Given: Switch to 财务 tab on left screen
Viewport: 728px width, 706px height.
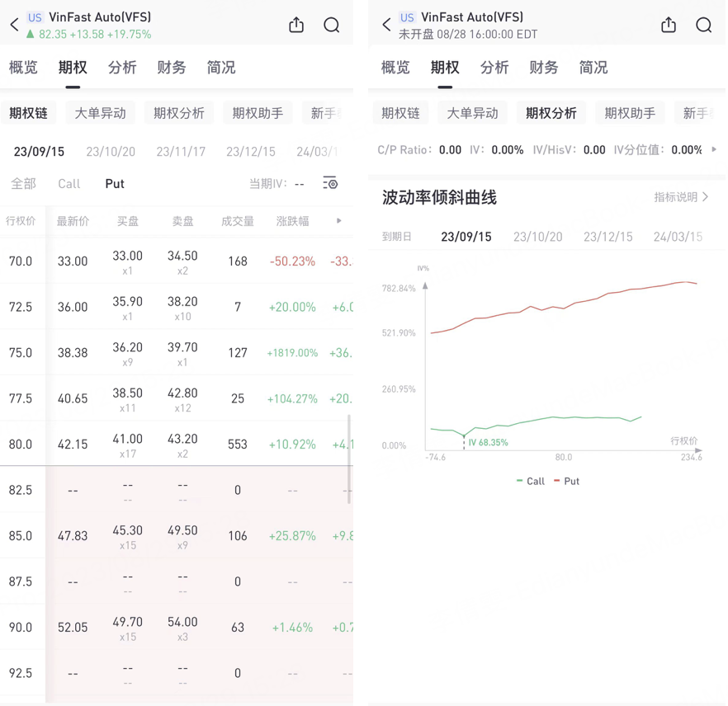Looking at the screenshot, I should point(172,68).
